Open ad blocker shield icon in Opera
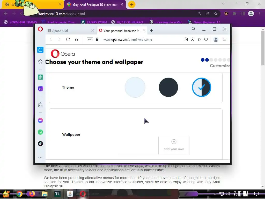 click(193, 39)
